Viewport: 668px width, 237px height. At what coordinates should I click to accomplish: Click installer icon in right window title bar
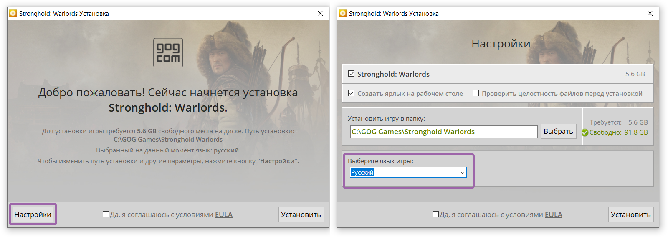343,13
